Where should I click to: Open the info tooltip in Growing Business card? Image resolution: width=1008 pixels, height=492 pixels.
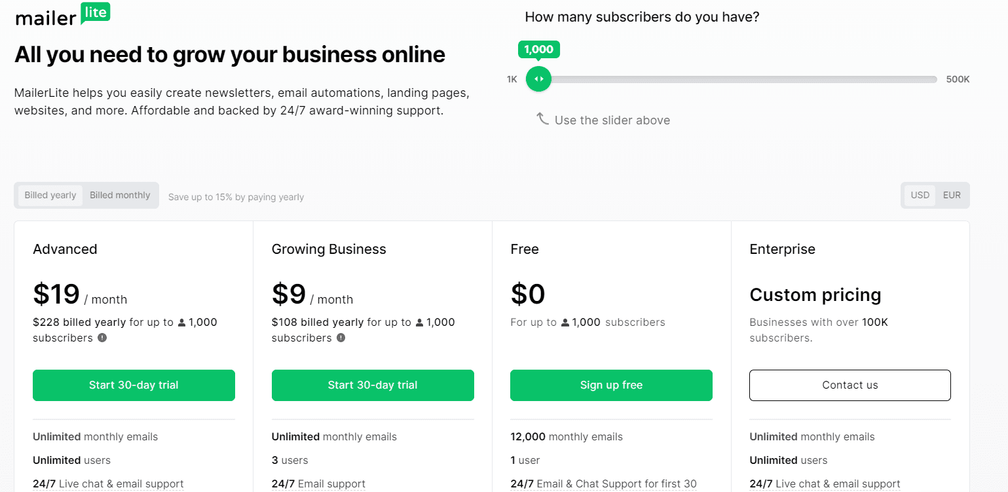click(x=341, y=338)
